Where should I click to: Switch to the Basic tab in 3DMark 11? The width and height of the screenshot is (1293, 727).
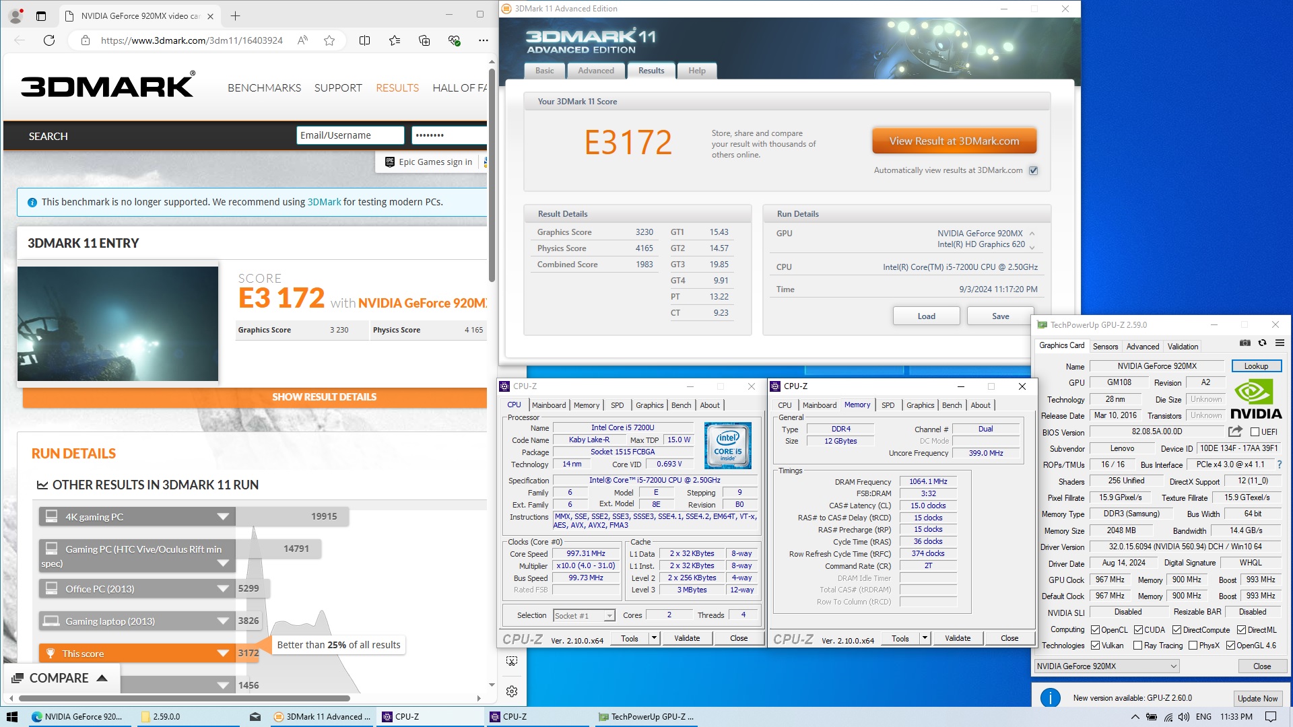545,71
